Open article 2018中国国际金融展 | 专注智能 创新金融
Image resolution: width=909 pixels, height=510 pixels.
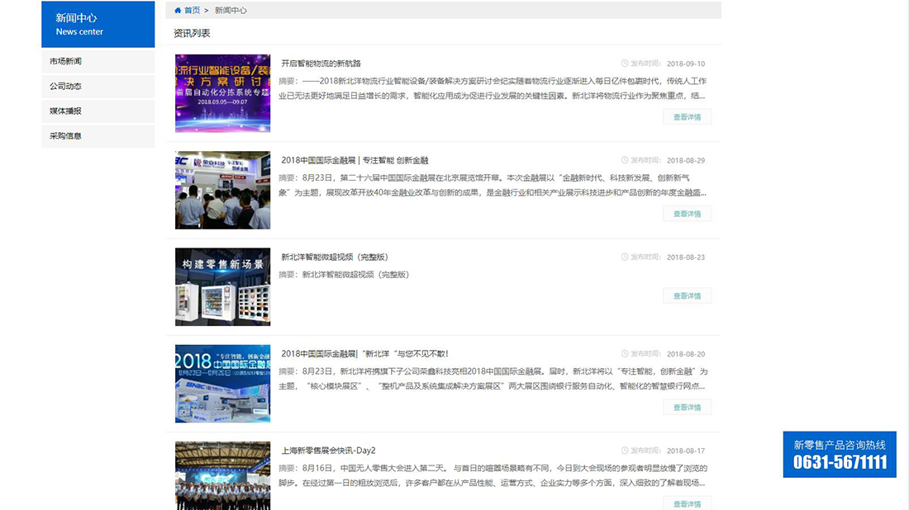(355, 160)
